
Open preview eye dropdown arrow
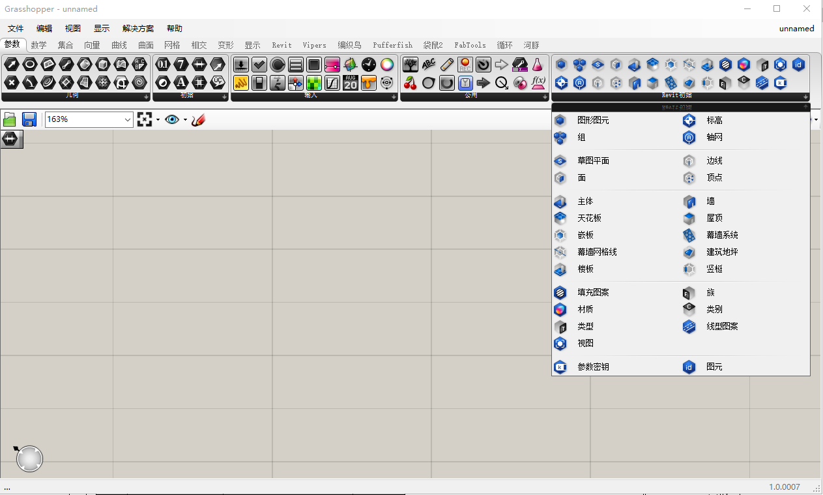point(185,120)
